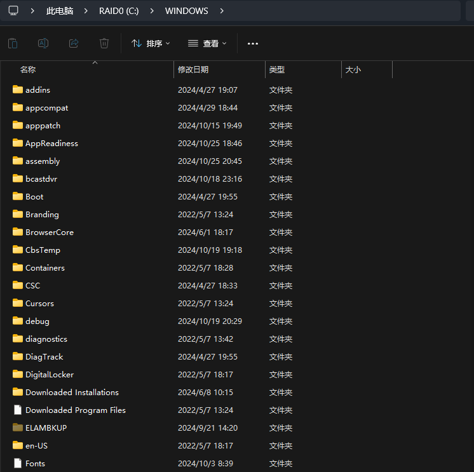Click the en-US folder icon
This screenshot has height=472, width=474.
click(x=18, y=445)
